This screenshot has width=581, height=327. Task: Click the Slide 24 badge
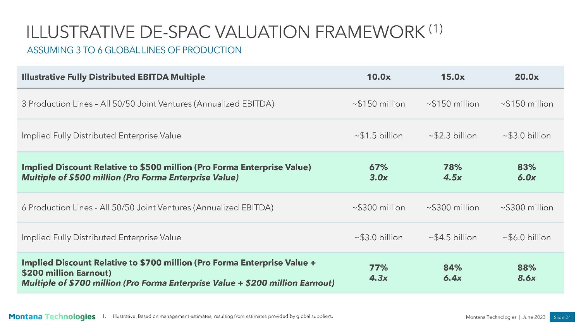coord(562,317)
